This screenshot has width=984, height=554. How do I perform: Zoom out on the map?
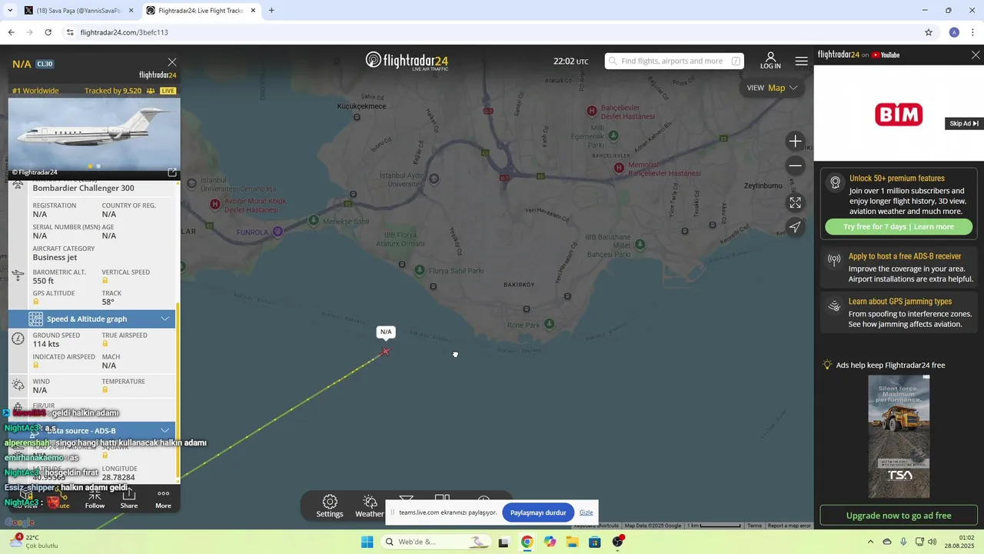pyautogui.click(x=796, y=165)
